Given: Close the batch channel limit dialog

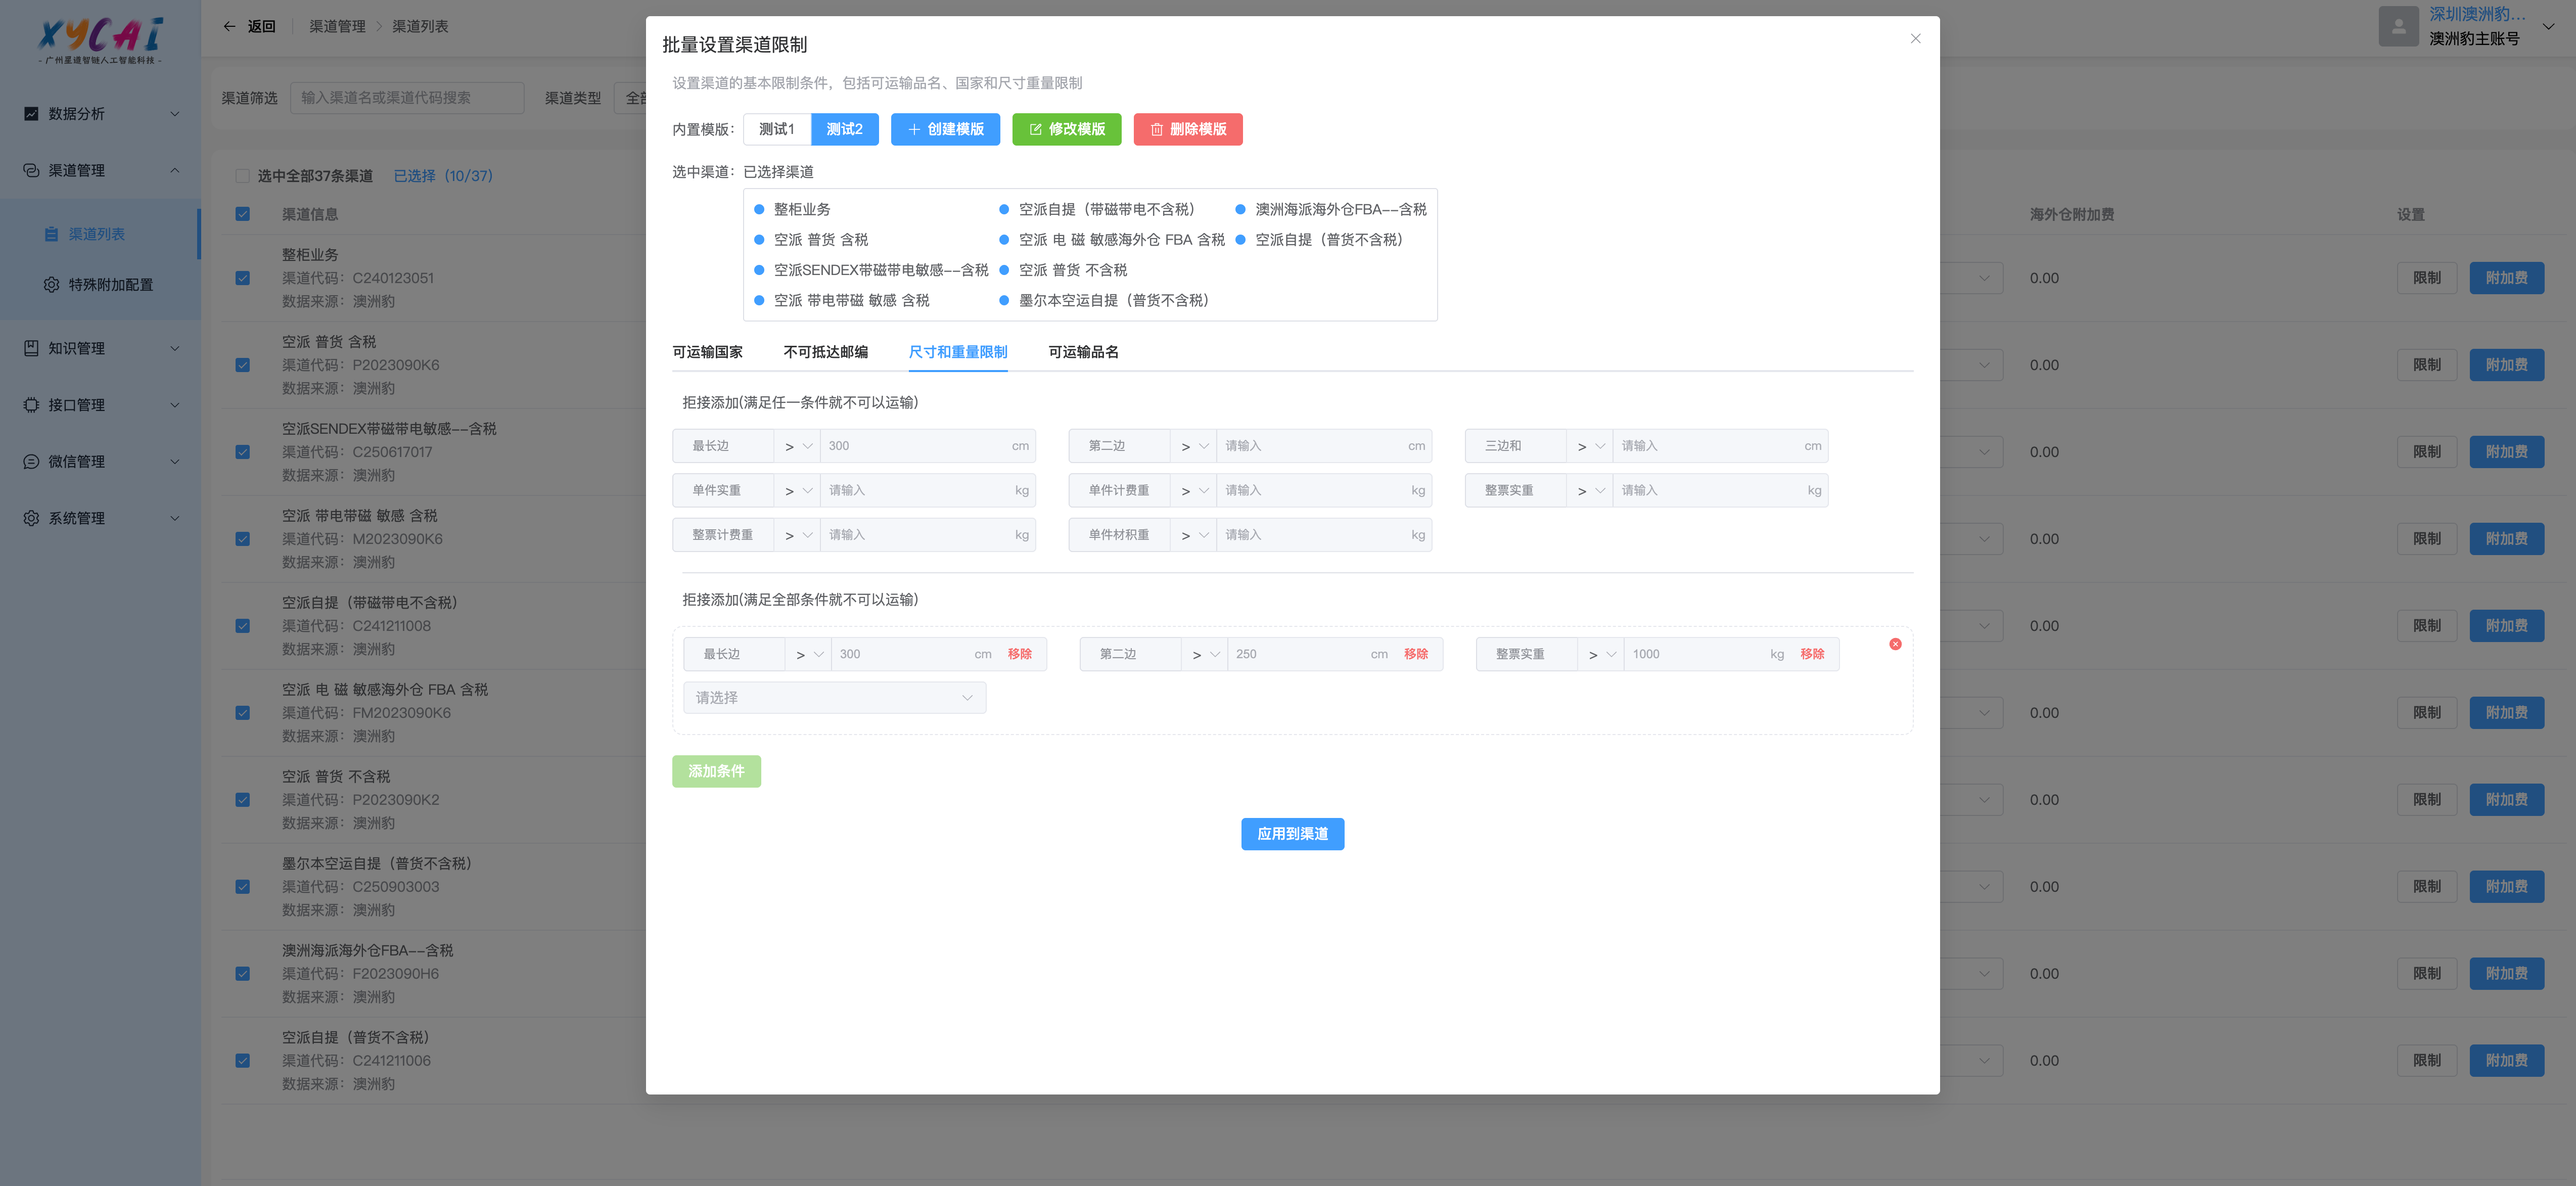Looking at the screenshot, I should coord(1914,39).
